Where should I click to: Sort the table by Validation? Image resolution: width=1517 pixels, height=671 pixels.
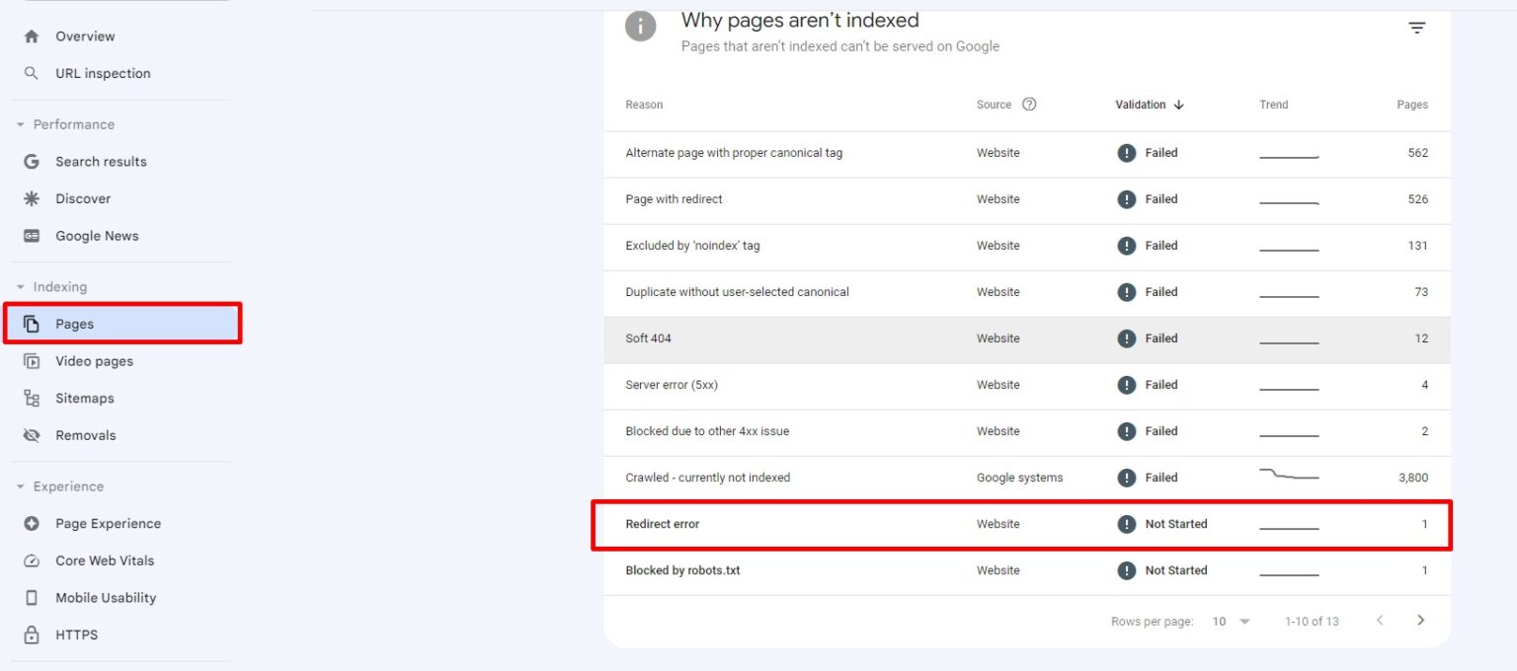(1149, 105)
